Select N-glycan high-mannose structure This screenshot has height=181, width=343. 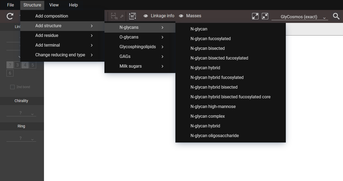pyautogui.click(x=213, y=107)
